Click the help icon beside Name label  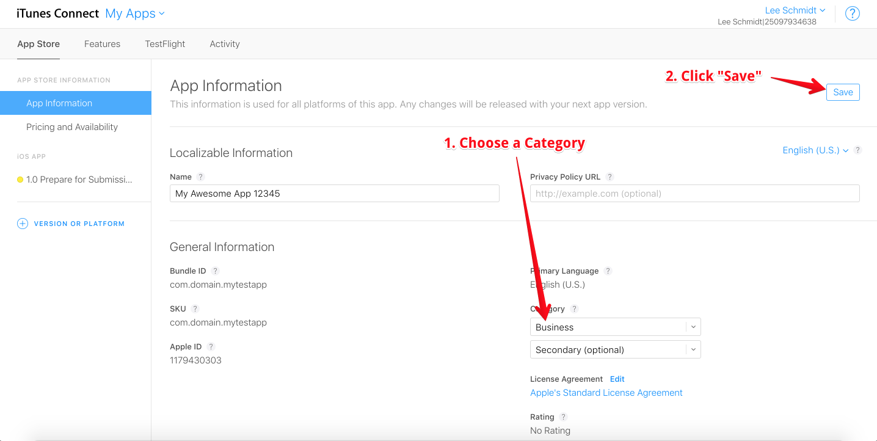[200, 177]
